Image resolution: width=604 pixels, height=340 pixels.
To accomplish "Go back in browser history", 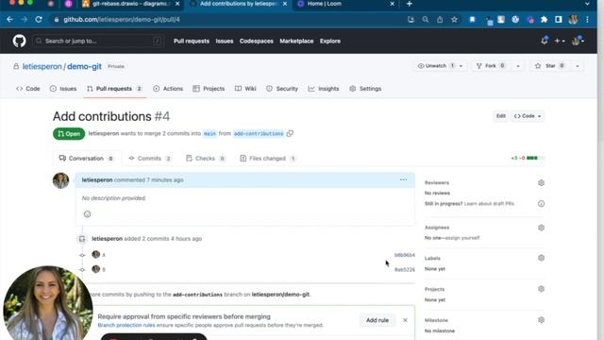I will pos(10,19).
